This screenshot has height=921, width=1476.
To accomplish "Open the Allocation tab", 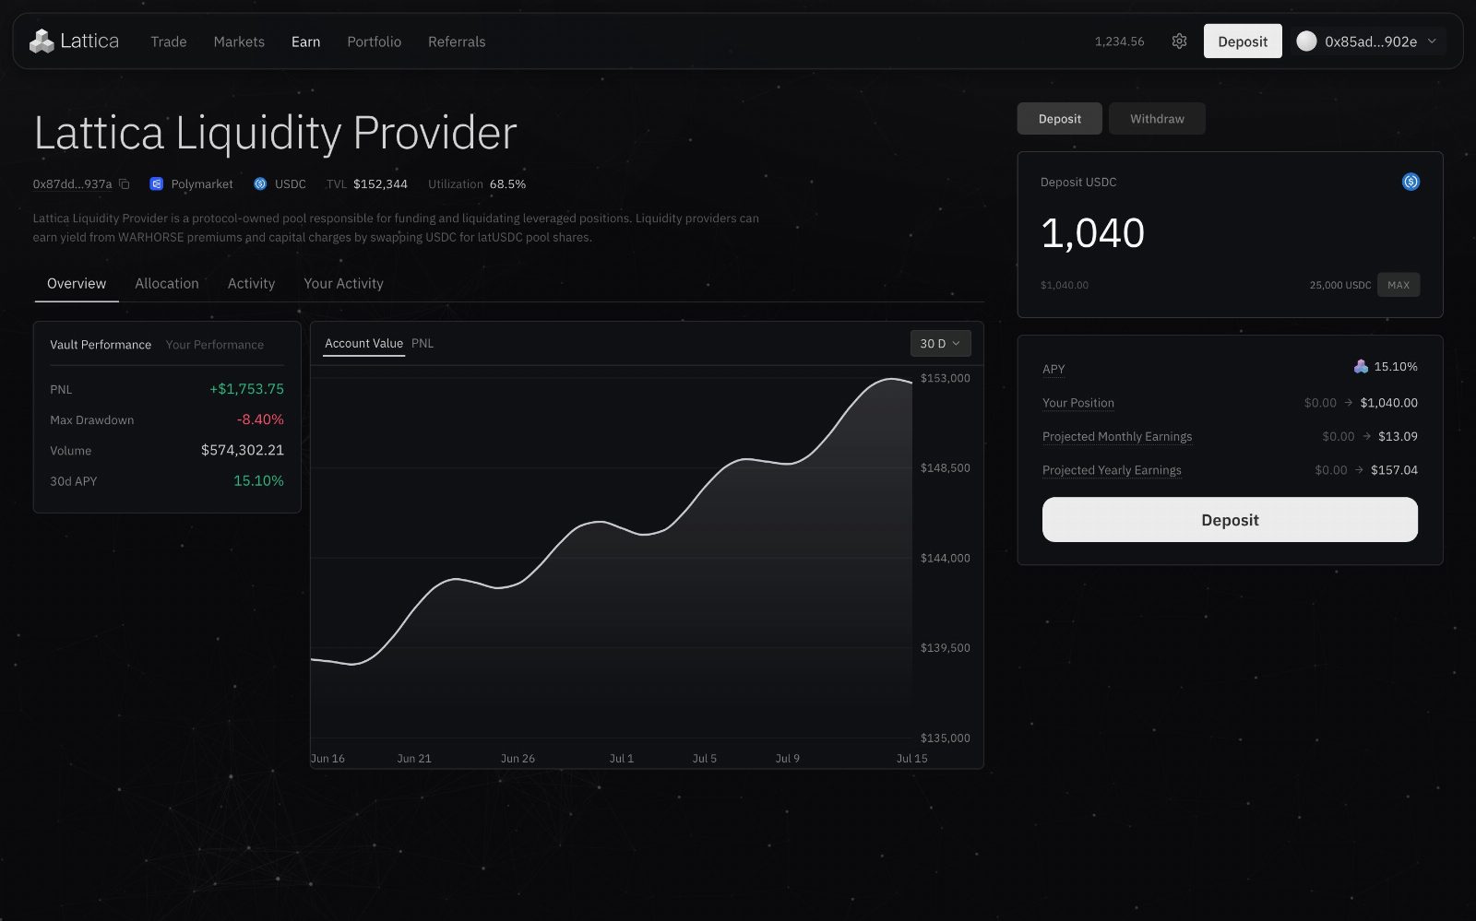I will pyautogui.click(x=167, y=284).
